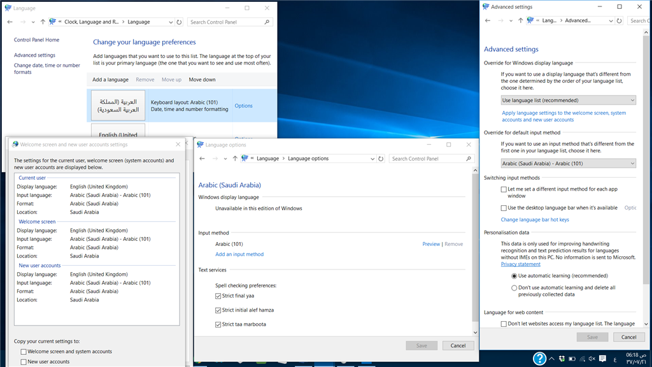Click Add an input method link

click(x=239, y=254)
